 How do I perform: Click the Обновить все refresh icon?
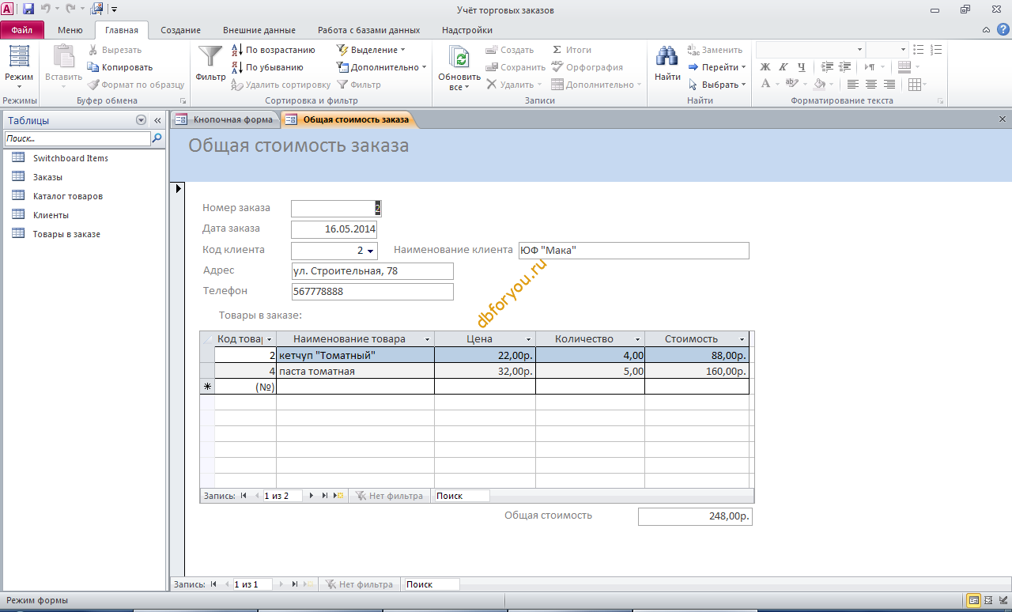[x=459, y=57]
